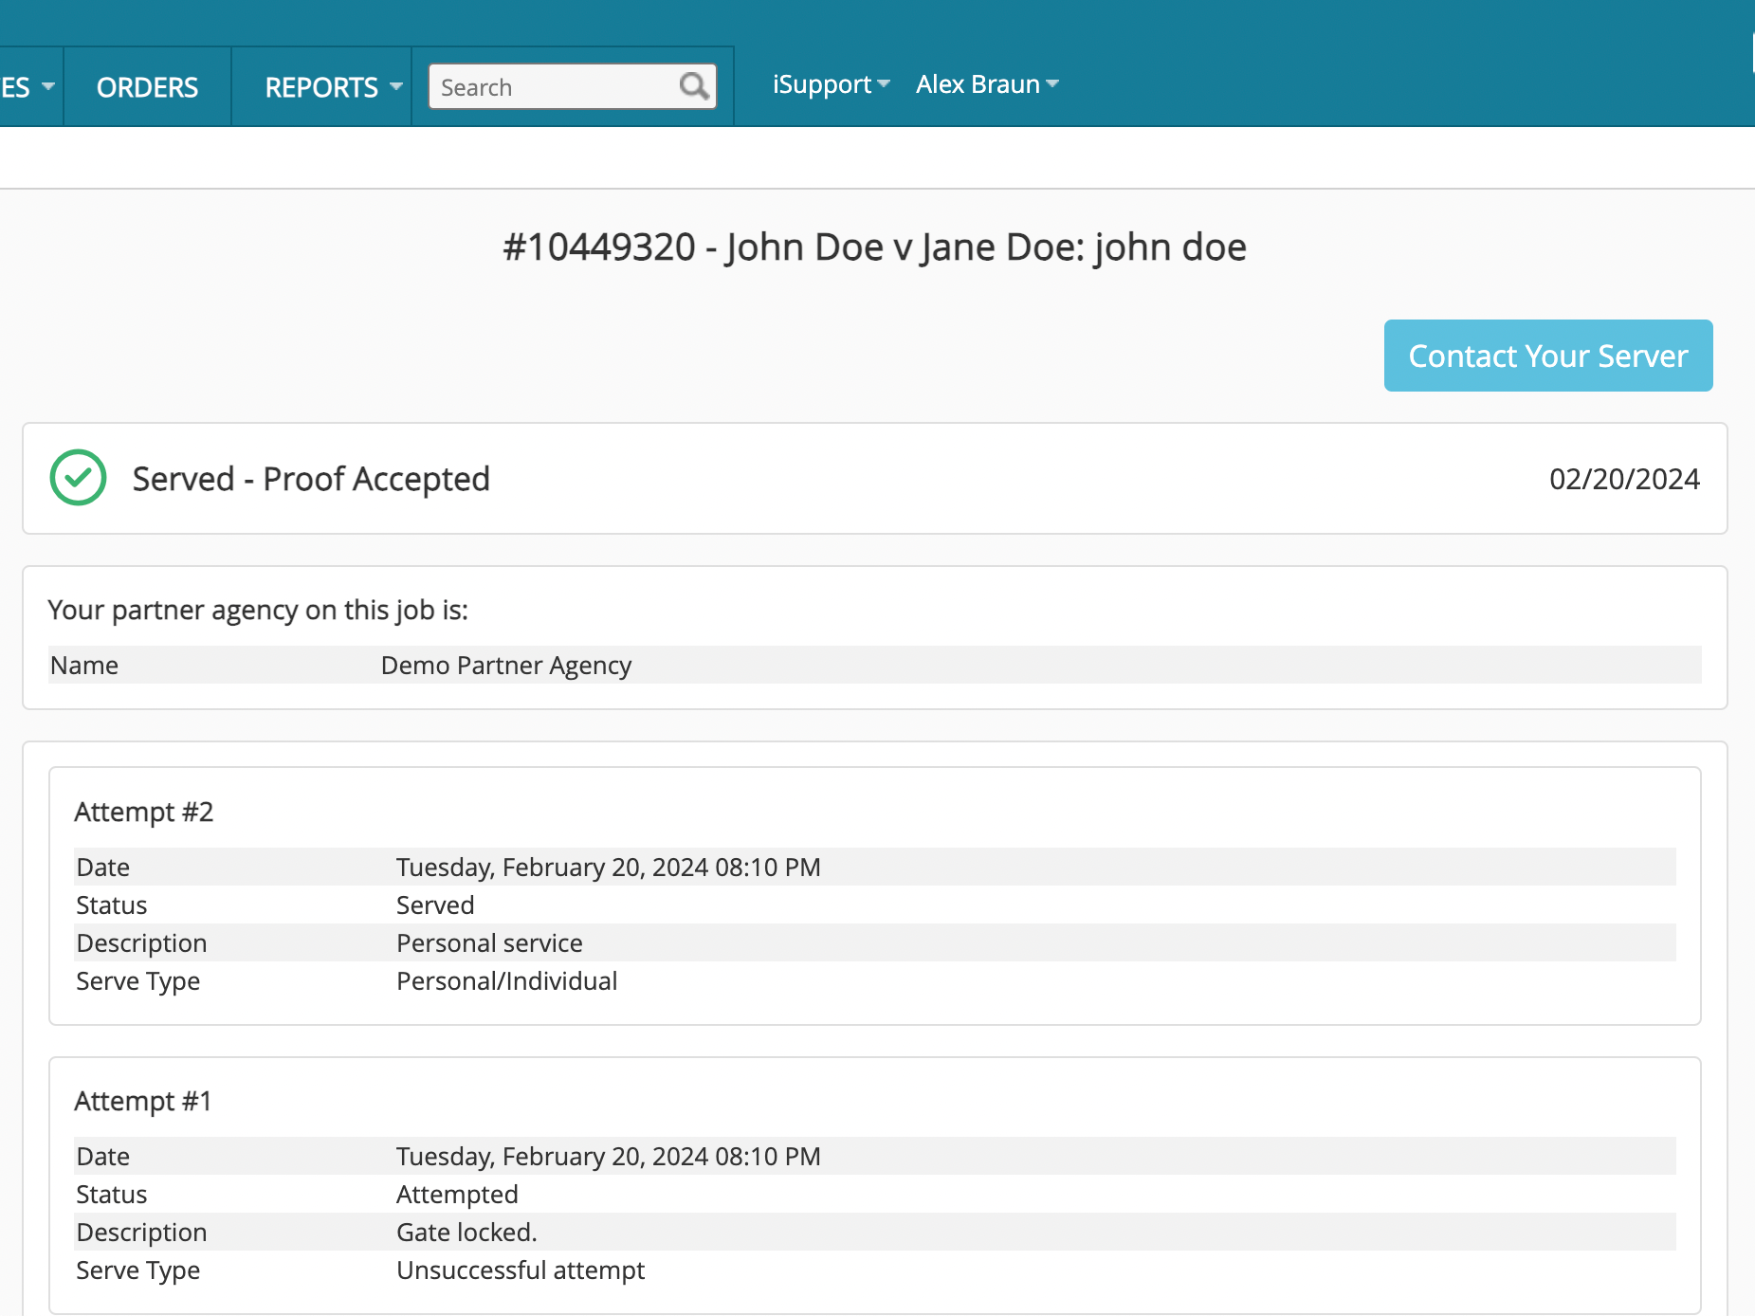
Task: Expand the iSupport dropdown
Action: [831, 84]
